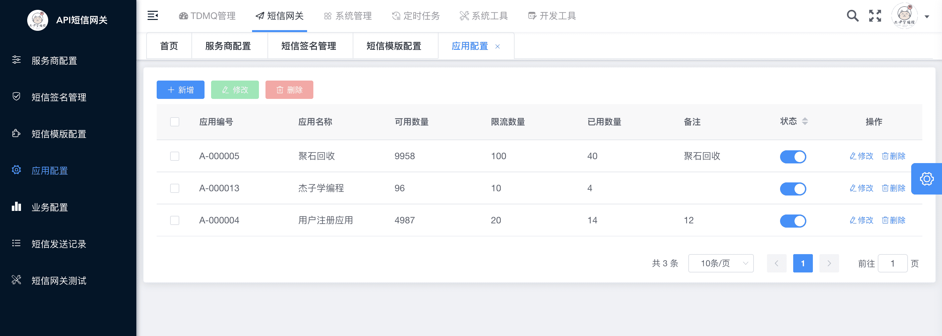Toggle status switch for 聚石回收
942x336 pixels.
coord(793,157)
